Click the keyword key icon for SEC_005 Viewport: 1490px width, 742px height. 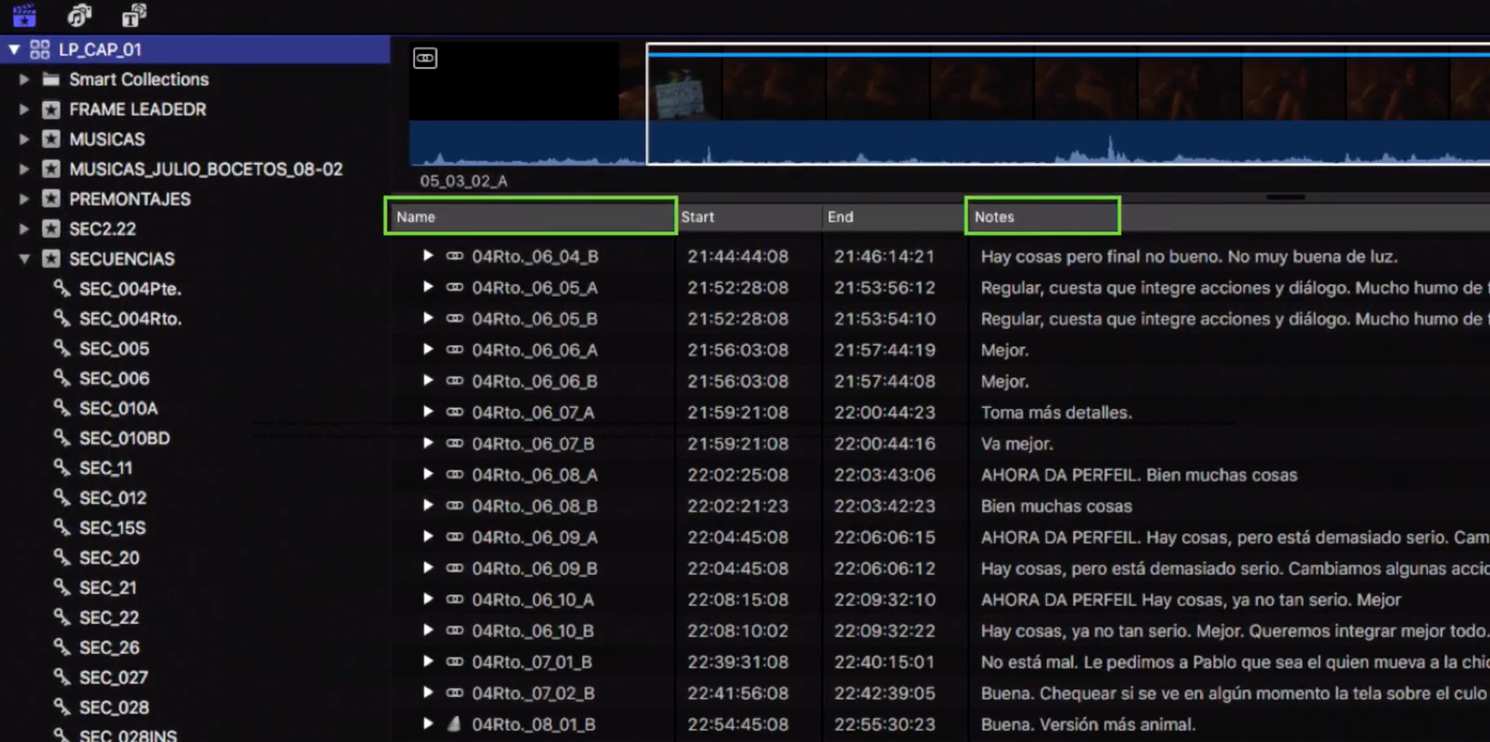pyautogui.click(x=61, y=348)
